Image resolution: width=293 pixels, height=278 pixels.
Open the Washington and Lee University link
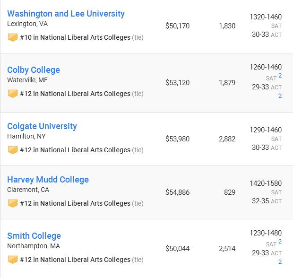click(x=66, y=14)
